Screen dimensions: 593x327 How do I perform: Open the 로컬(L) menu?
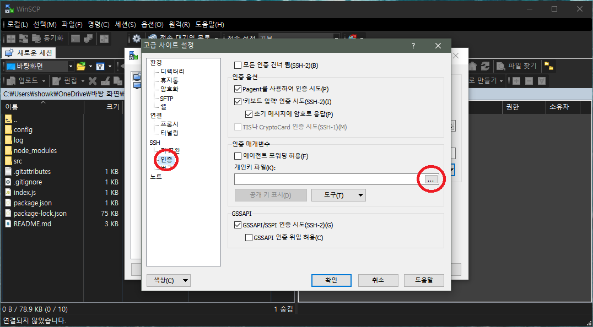click(18, 25)
